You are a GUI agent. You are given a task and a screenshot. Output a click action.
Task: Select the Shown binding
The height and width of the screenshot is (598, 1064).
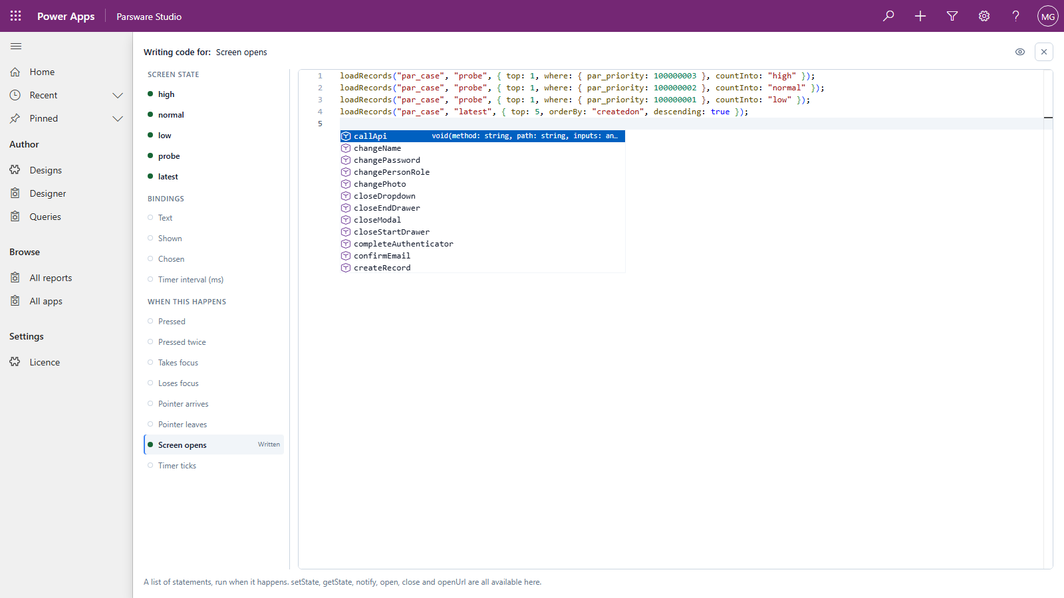tap(213, 239)
